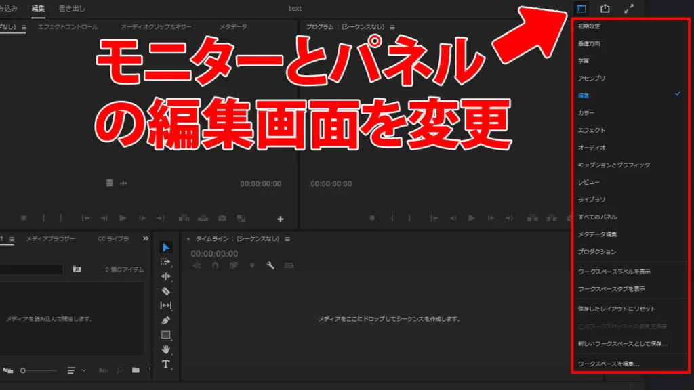Screen dimensions: 694x390
Task: Open the Timeline panel menu
Action: coord(287,239)
